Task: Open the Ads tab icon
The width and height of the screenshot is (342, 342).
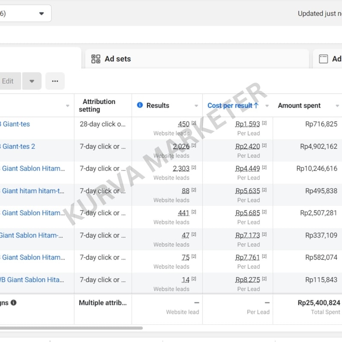Action: [323, 59]
